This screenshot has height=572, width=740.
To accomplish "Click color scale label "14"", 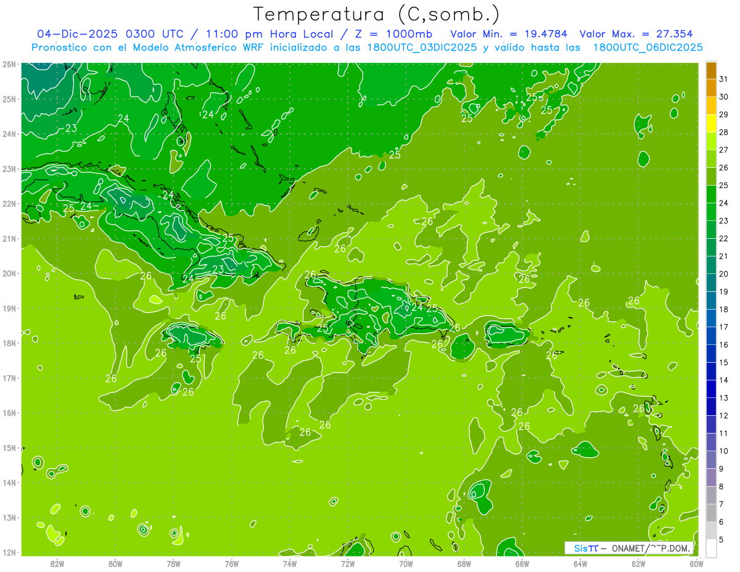I will pyautogui.click(x=723, y=380).
